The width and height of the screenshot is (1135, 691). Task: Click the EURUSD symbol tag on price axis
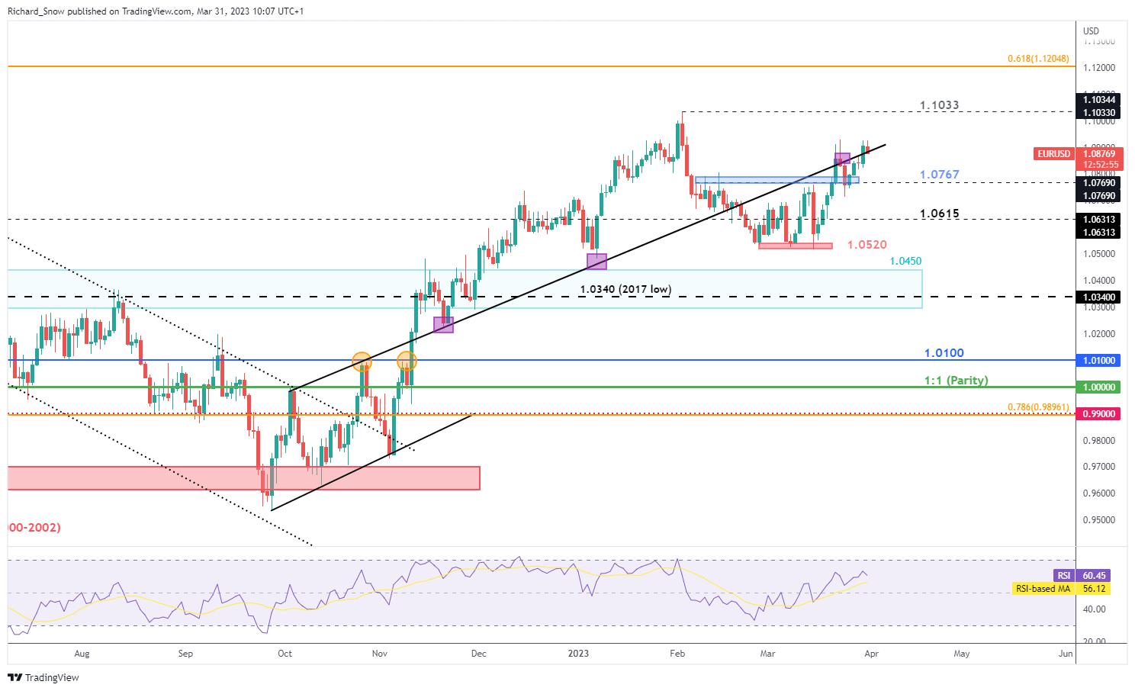[1053, 154]
